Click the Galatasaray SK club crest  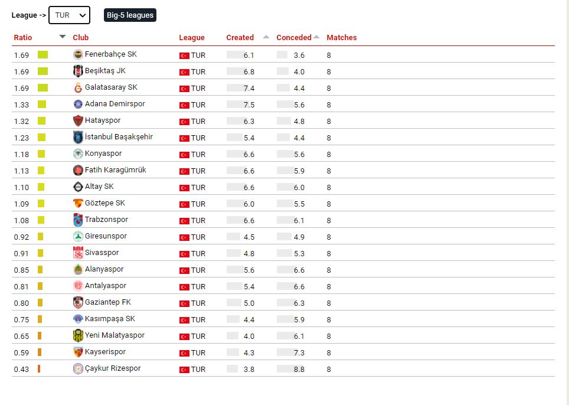coord(78,88)
